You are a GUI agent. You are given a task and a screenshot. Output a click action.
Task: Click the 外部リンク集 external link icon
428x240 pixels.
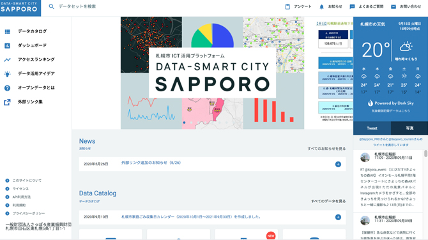pyautogui.click(x=8, y=102)
